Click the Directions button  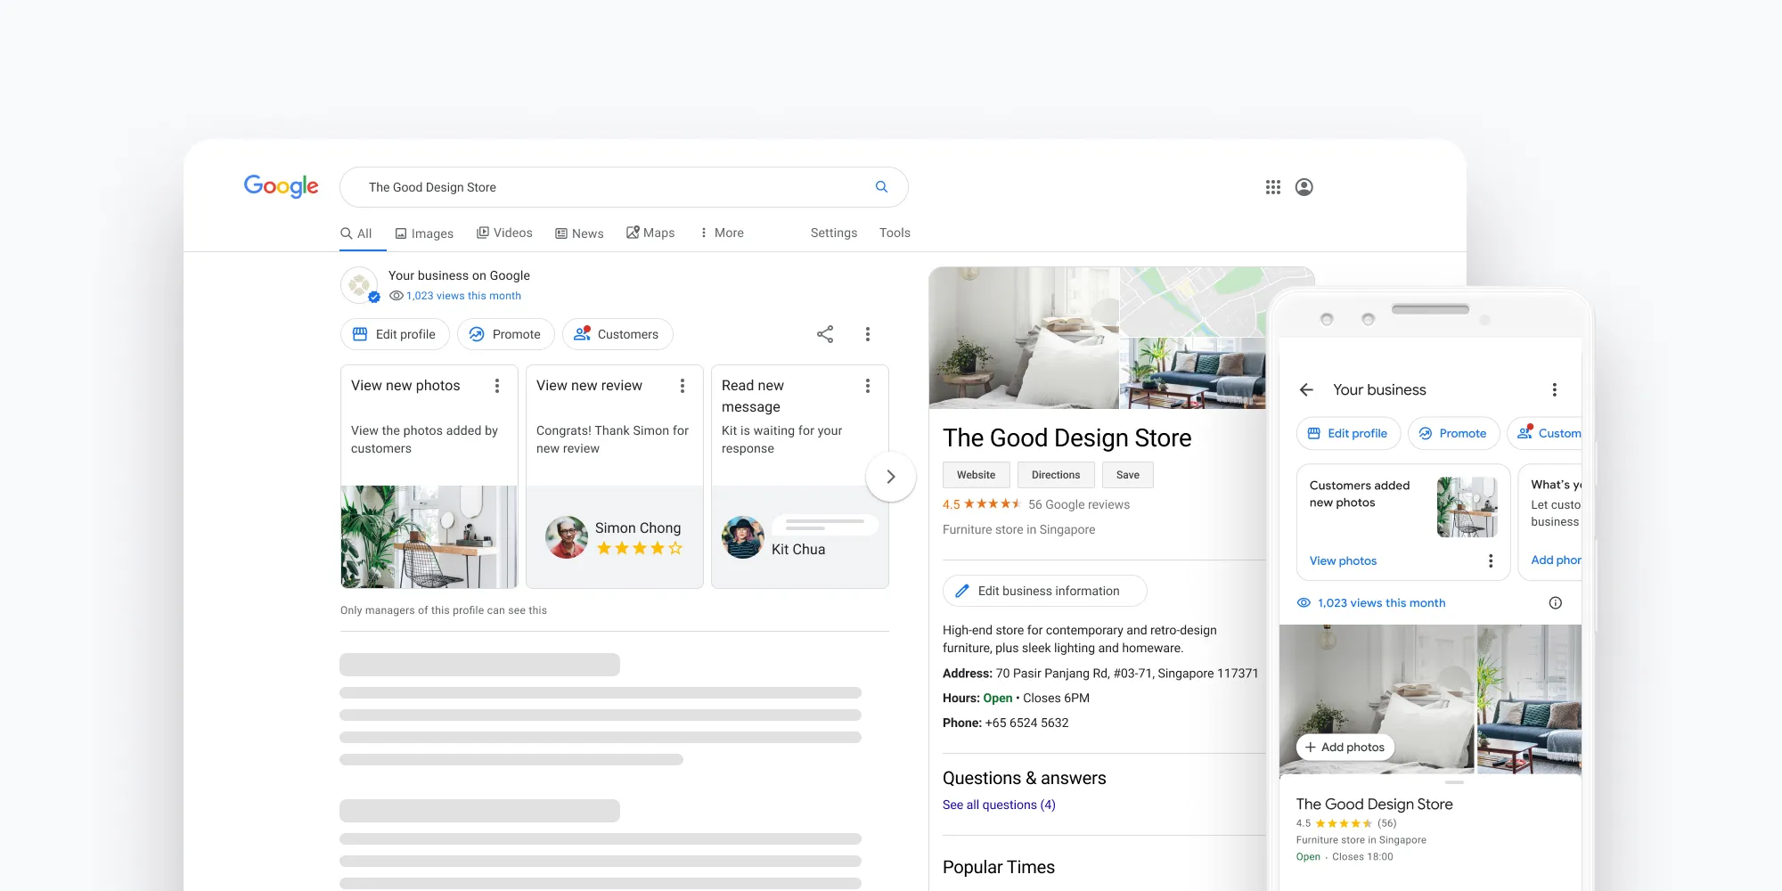pos(1056,475)
